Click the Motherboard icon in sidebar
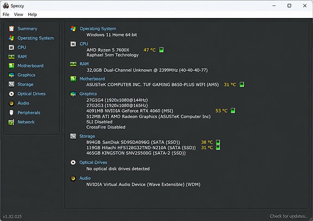 pyautogui.click(x=11, y=66)
